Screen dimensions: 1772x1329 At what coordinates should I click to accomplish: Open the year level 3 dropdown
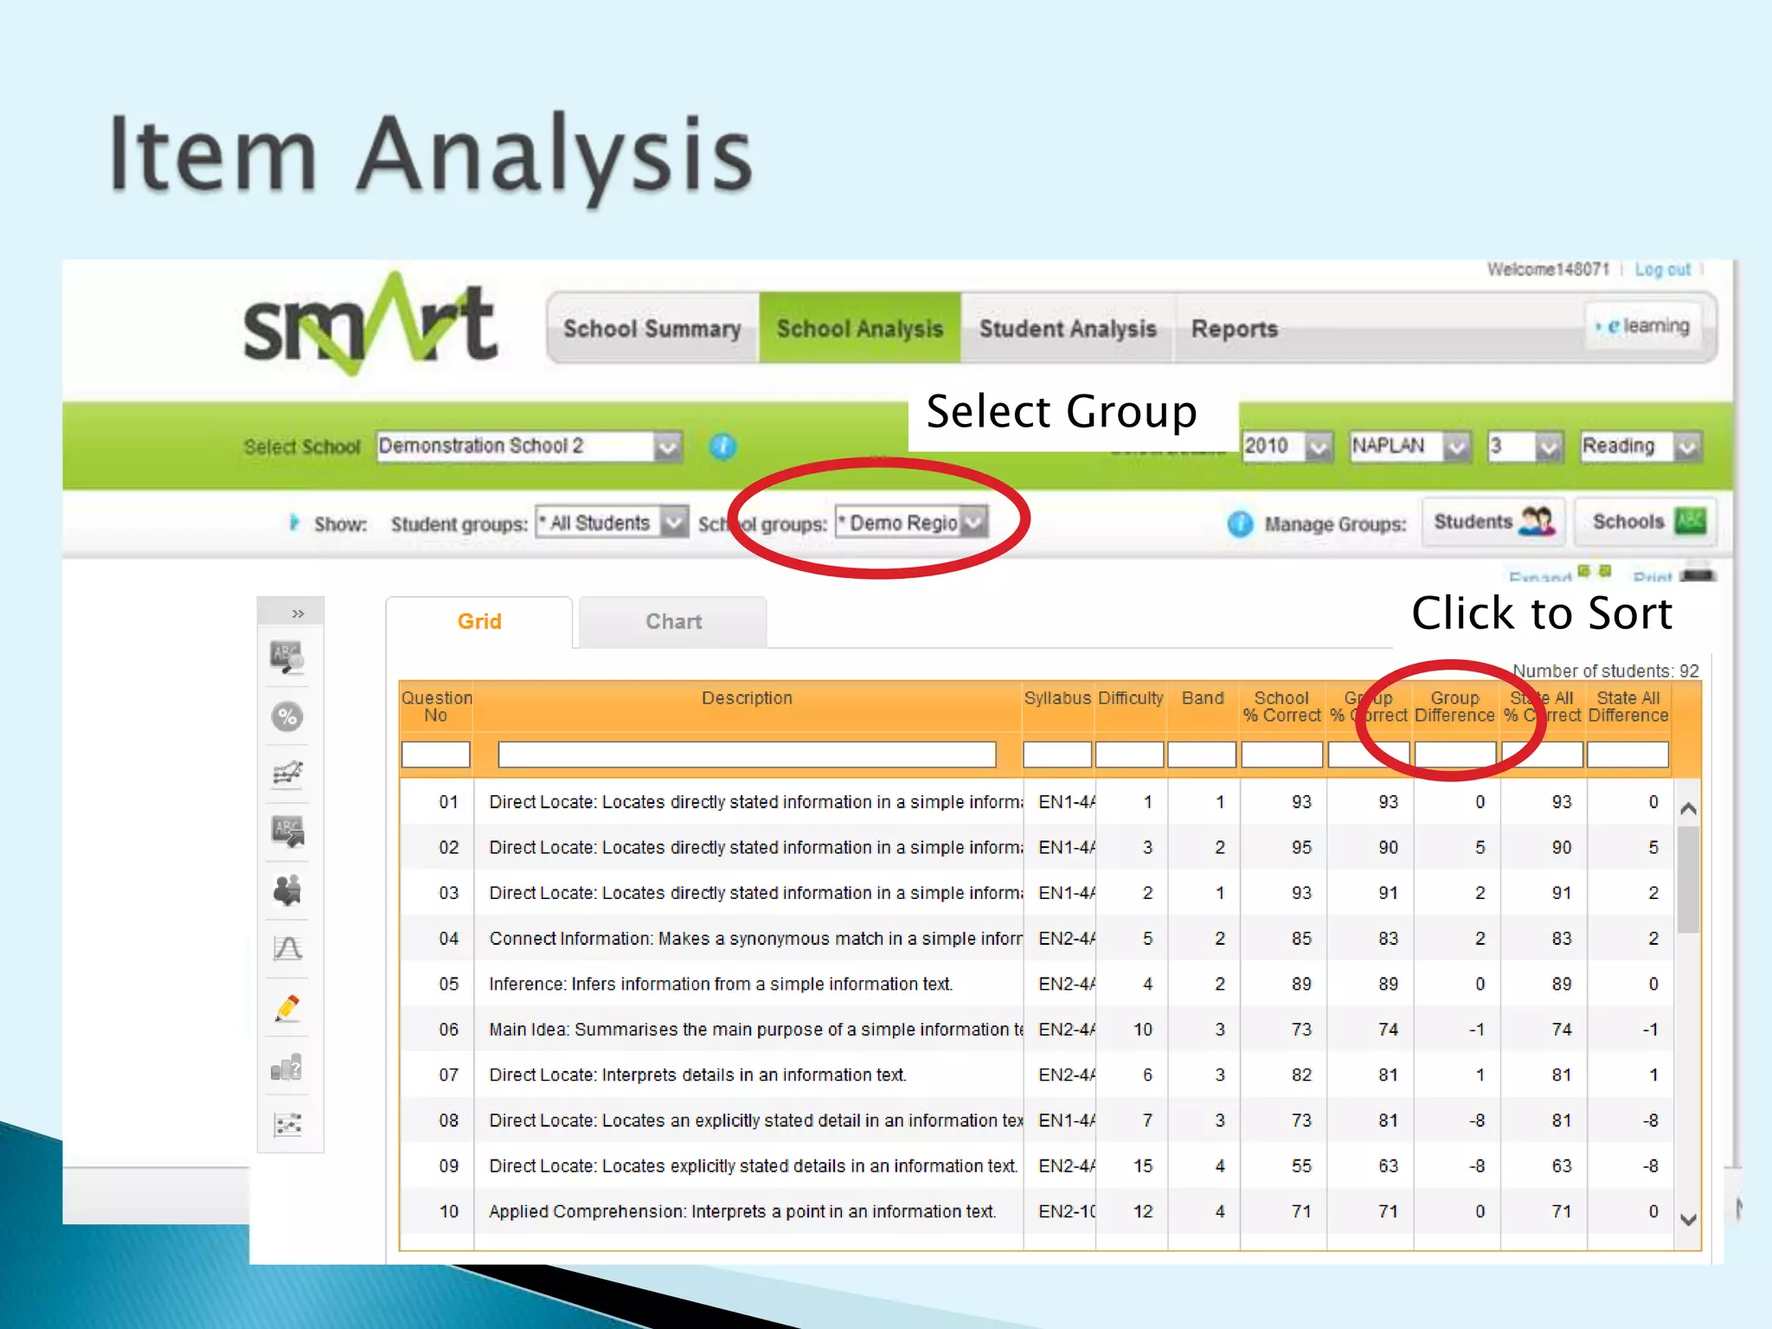1525,446
